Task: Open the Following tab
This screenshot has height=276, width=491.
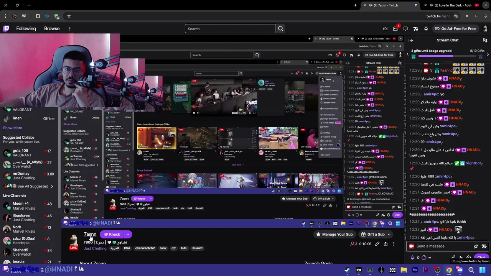Action: [x=26, y=29]
